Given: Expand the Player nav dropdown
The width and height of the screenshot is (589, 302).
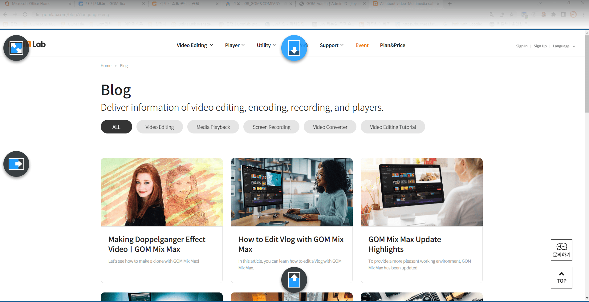Looking at the screenshot, I should tap(235, 45).
